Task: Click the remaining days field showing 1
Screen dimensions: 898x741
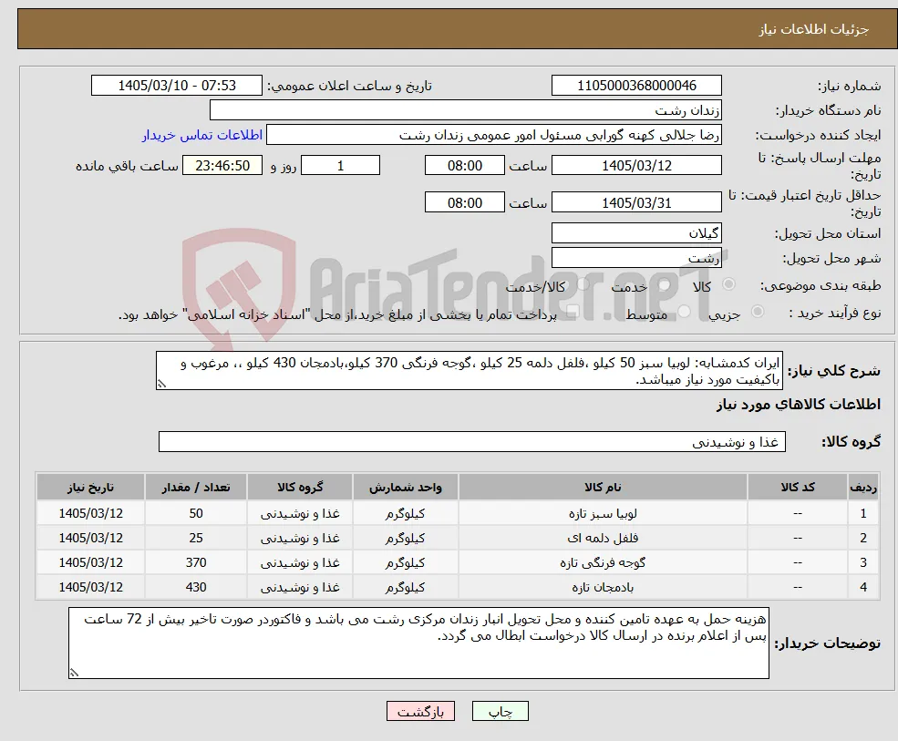Action: tap(340, 166)
